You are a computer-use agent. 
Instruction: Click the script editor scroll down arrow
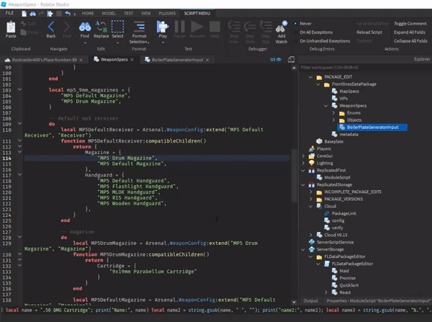pos(294,302)
